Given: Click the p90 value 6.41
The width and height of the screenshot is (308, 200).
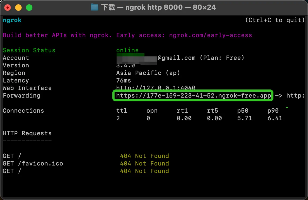Looking at the screenshot, I should point(275,118).
